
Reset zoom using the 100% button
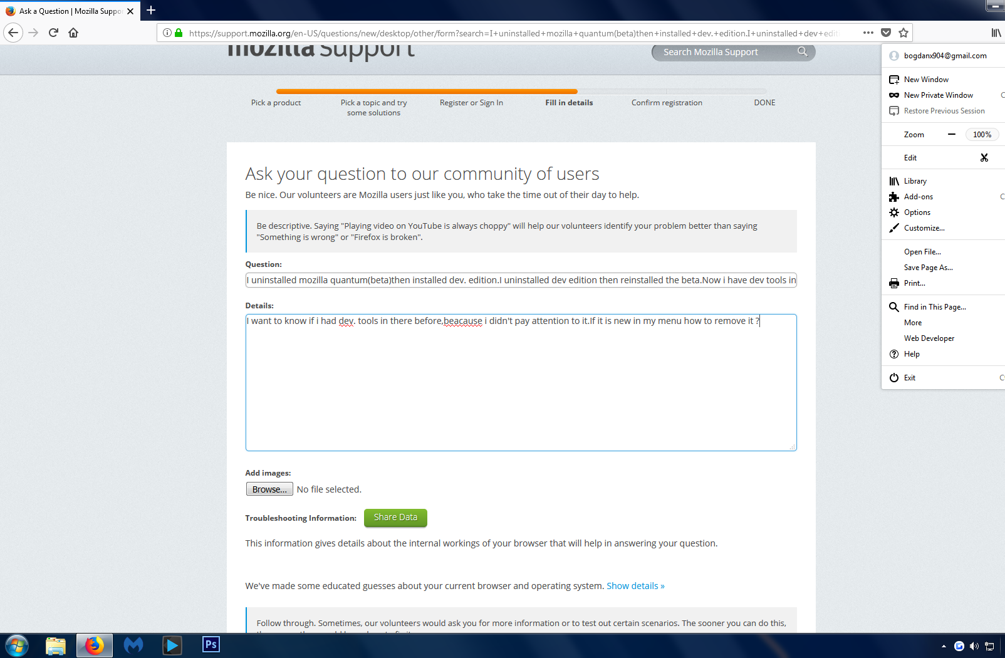click(x=982, y=135)
